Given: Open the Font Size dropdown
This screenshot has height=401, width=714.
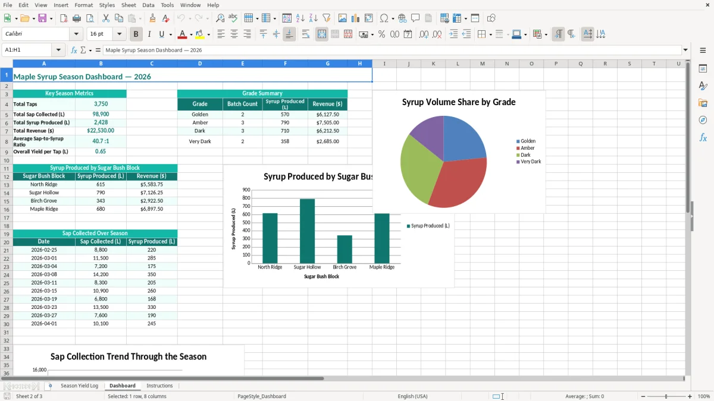Looking at the screenshot, I should [x=119, y=34].
